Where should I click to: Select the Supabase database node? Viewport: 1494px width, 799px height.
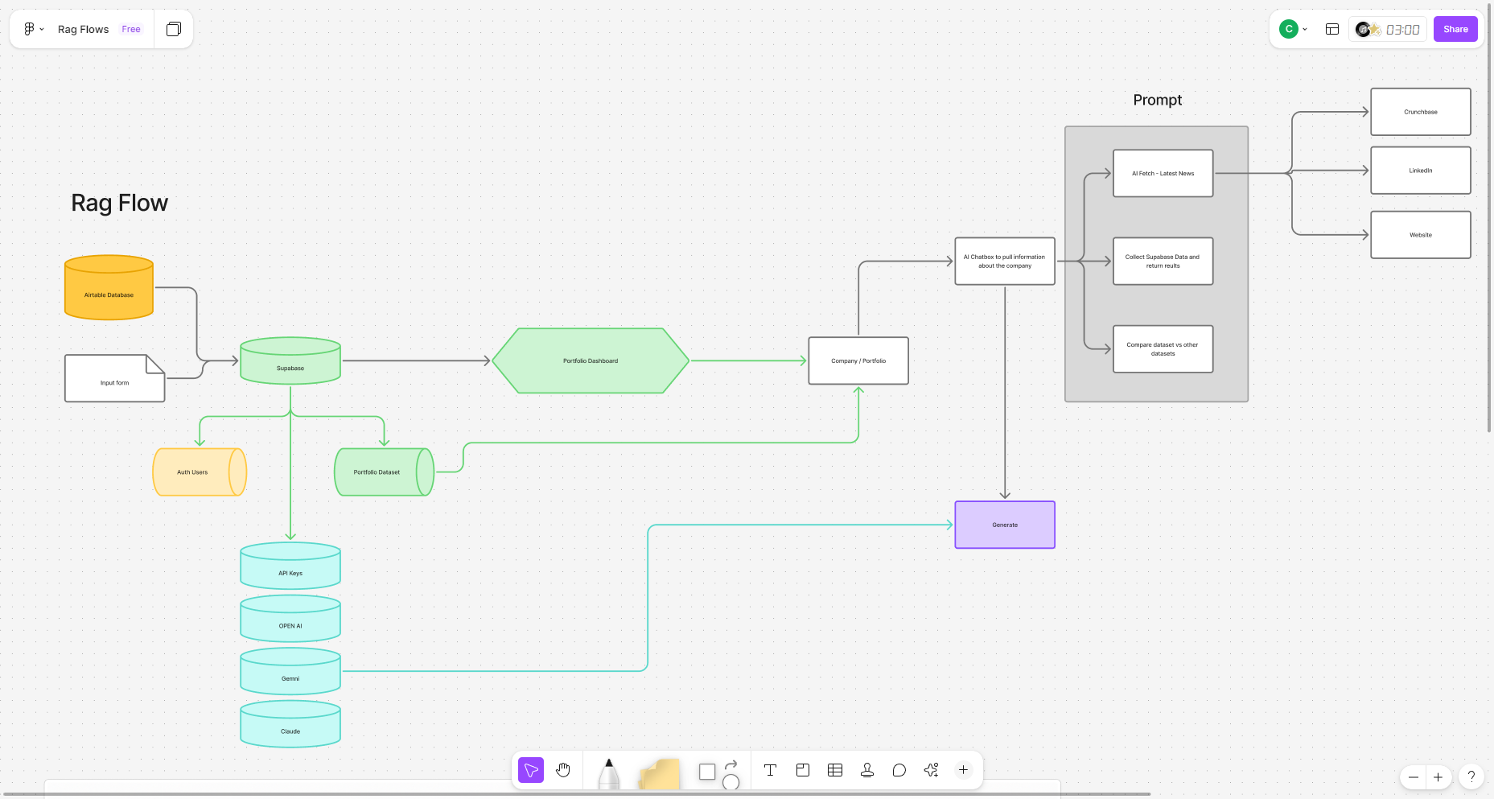290,360
